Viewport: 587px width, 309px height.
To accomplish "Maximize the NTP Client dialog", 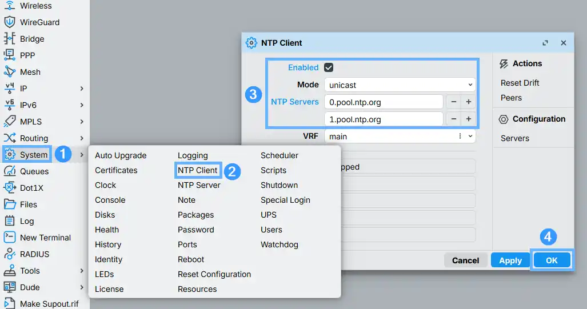I will 545,43.
